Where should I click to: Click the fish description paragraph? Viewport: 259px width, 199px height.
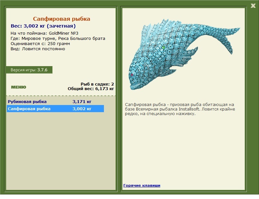point(180,109)
